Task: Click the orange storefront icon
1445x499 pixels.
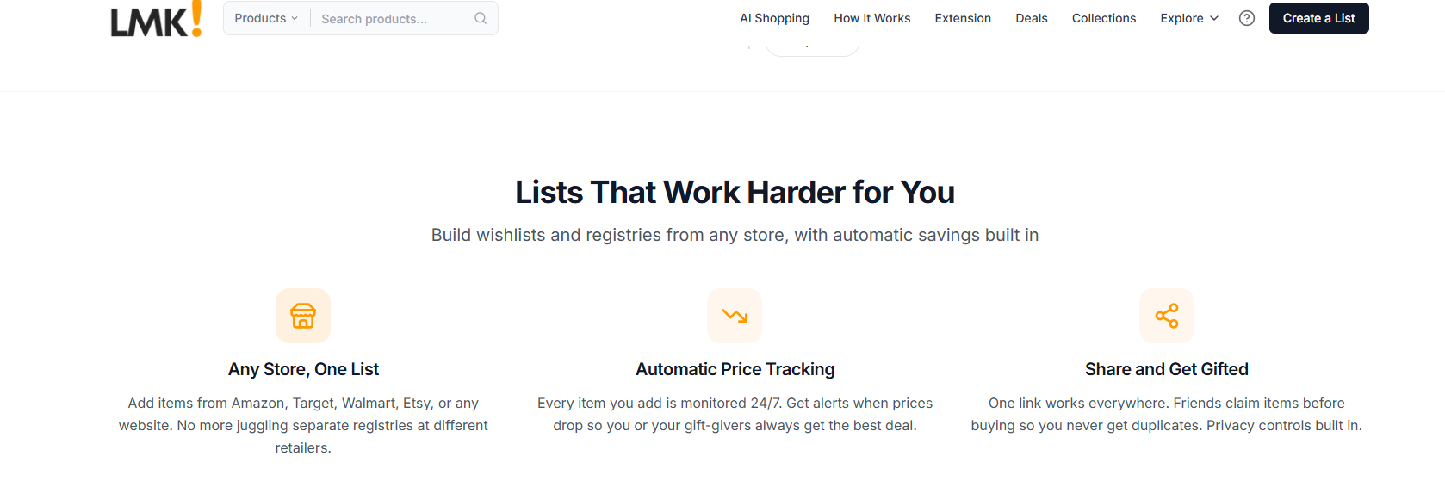Action: [303, 316]
